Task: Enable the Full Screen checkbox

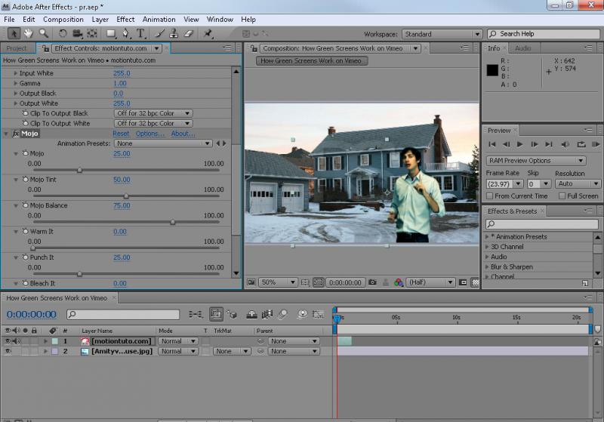Action: coord(561,196)
